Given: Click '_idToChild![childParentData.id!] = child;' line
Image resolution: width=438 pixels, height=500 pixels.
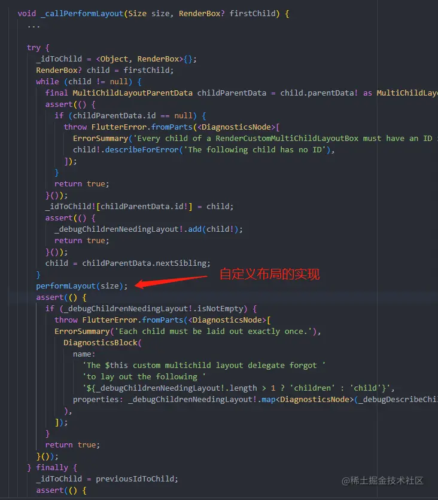Looking at the screenshot, I should [139, 207].
